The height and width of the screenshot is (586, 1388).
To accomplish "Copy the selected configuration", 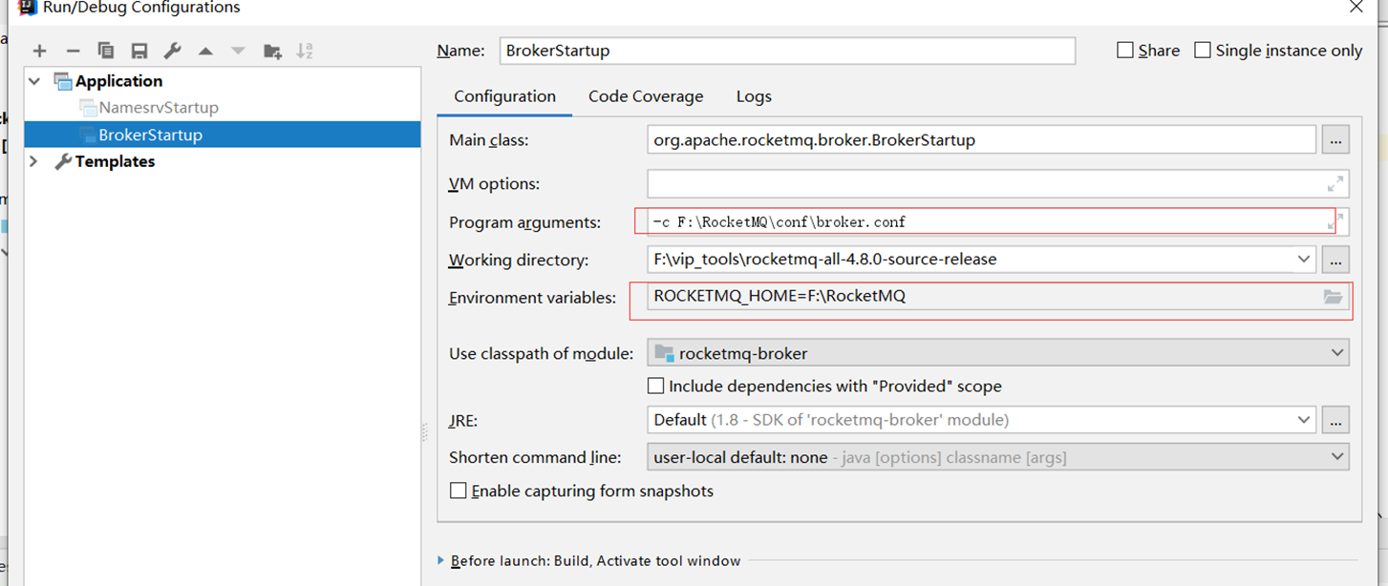I will [106, 52].
